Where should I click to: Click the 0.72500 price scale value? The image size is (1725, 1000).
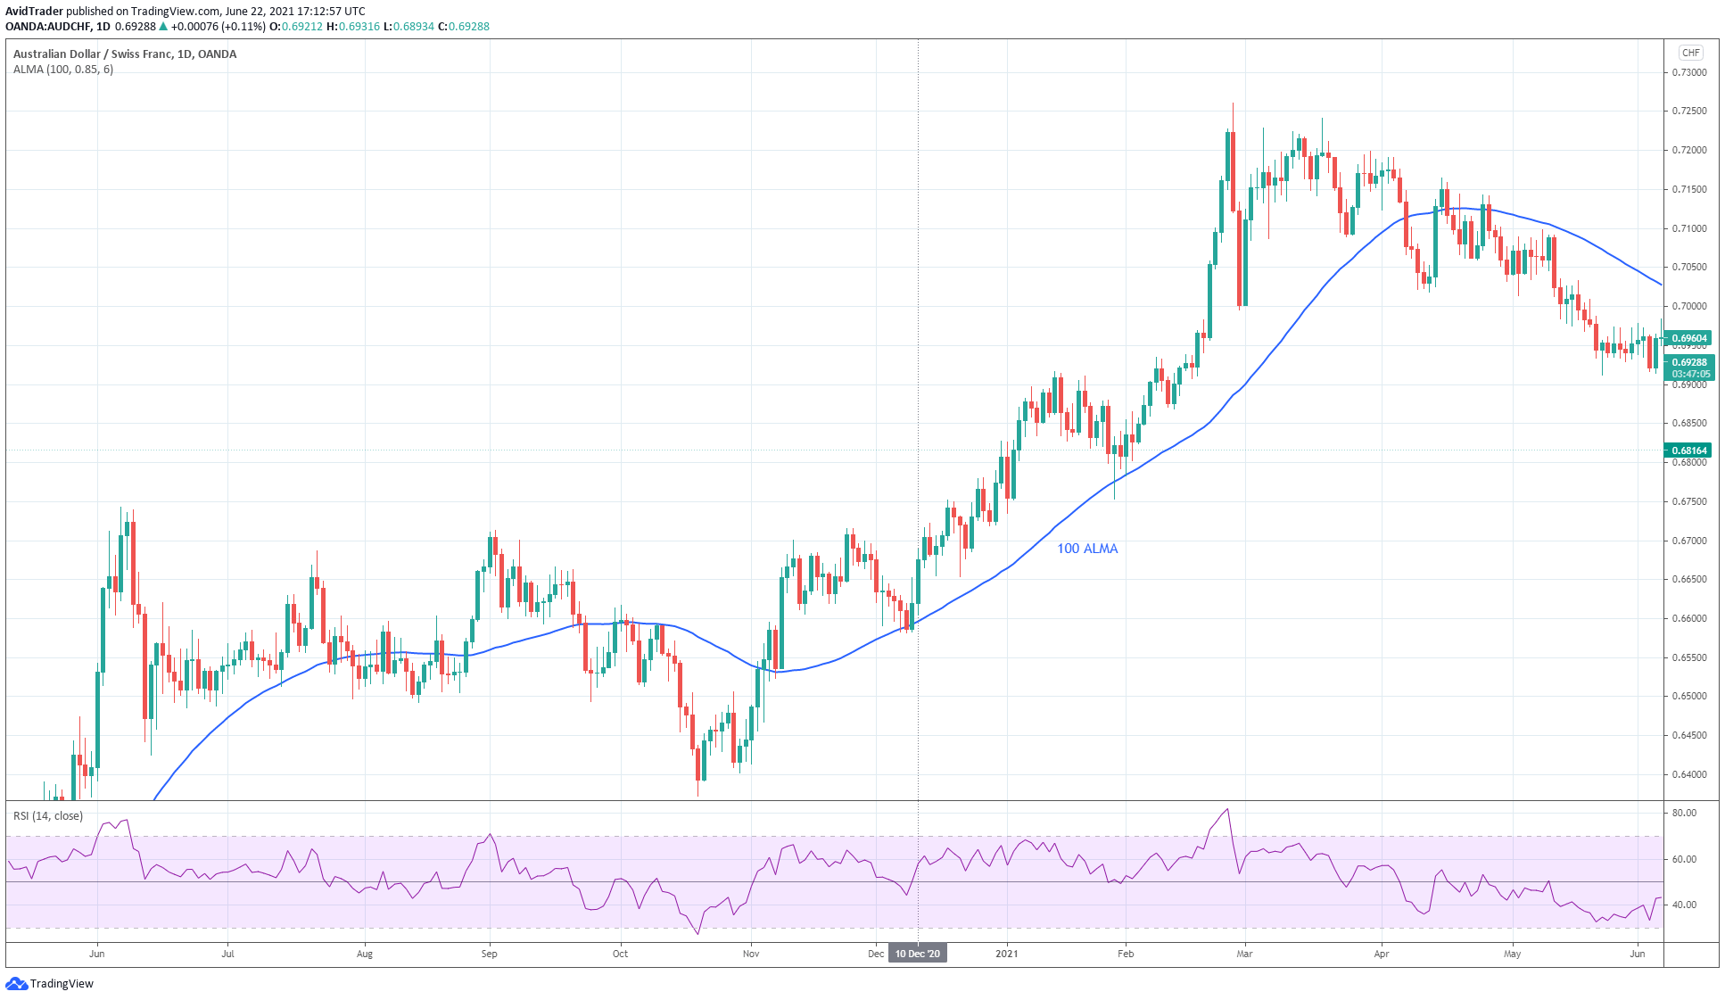pos(1688,111)
